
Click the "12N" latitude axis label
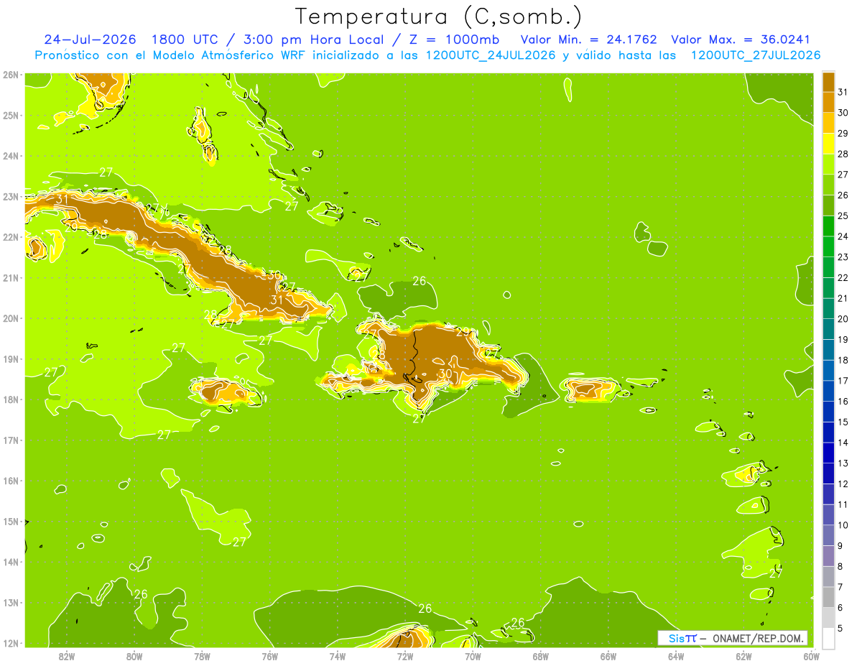pyautogui.click(x=11, y=643)
